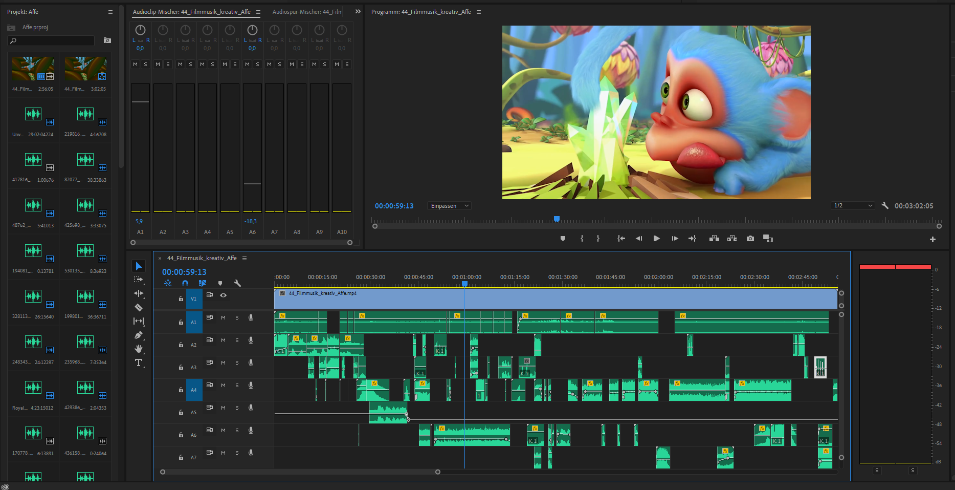Play the program monitor
The height and width of the screenshot is (490, 955).
coord(657,239)
